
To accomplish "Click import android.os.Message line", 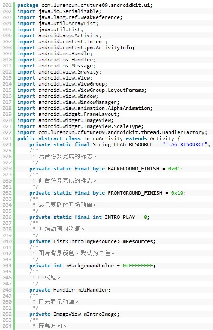I will (56, 66).
